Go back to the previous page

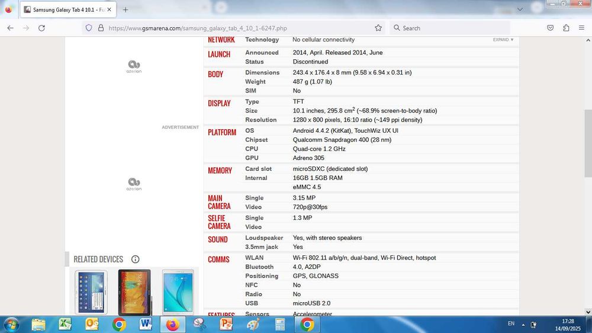pyautogui.click(x=10, y=28)
